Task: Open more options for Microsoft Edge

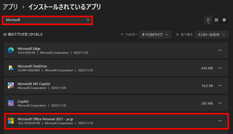Action: [220, 50]
